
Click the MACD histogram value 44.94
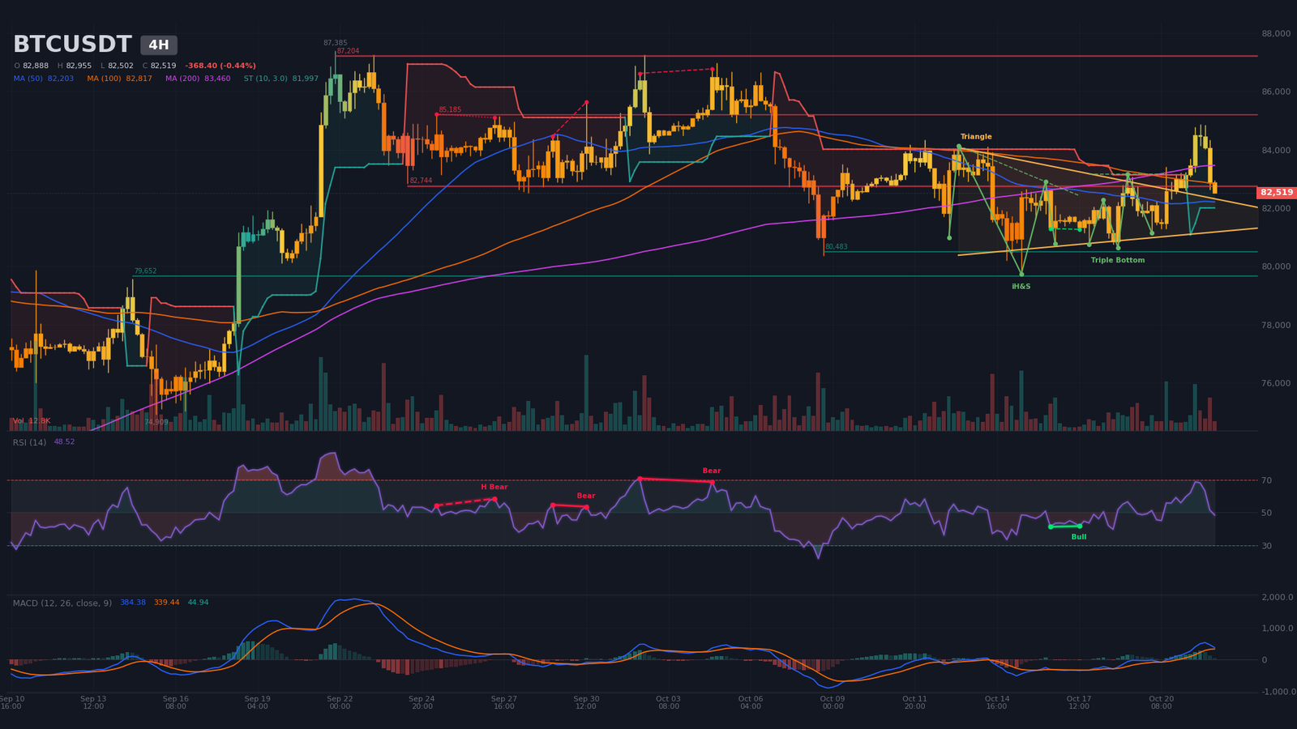tap(198, 603)
